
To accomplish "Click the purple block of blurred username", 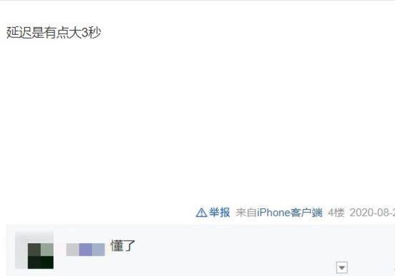I will click(85, 250).
